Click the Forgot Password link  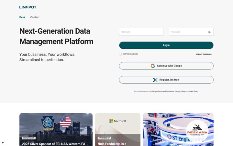tap(204, 55)
